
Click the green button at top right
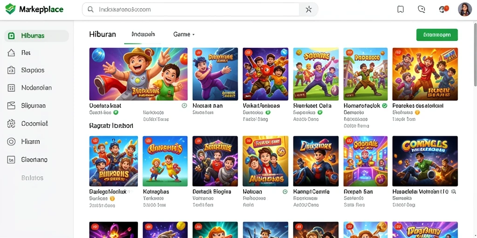click(x=437, y=35)
